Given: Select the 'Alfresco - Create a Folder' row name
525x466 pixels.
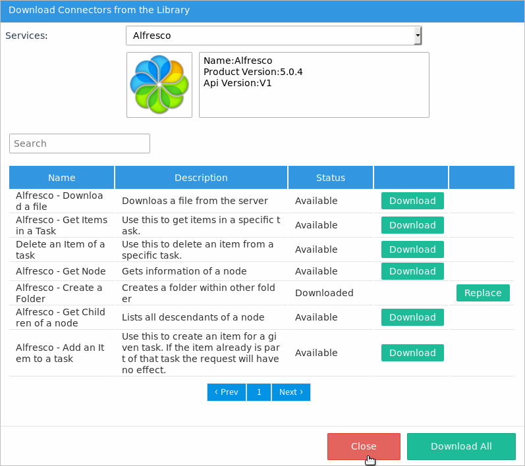Looking at the screenshot, I should (x=59, y=293).
